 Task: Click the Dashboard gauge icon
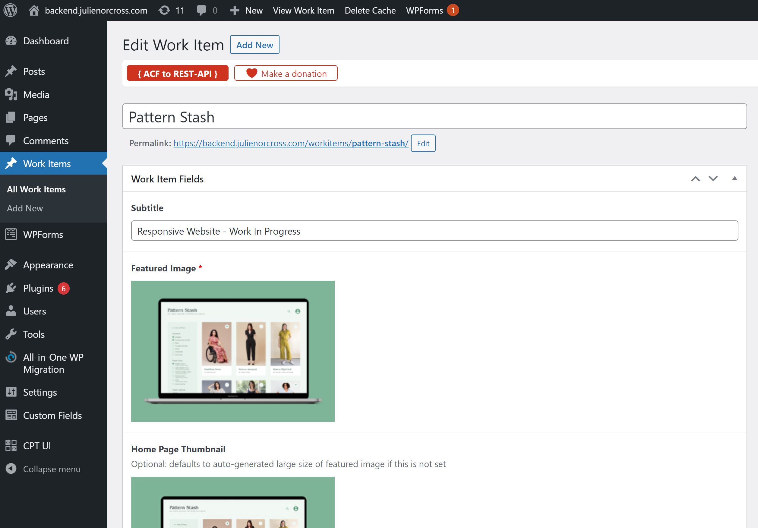[11, 41]
